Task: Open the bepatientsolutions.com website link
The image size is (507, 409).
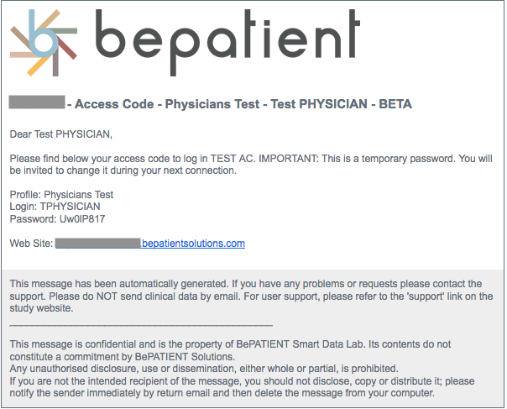Action: coord(193,244)
